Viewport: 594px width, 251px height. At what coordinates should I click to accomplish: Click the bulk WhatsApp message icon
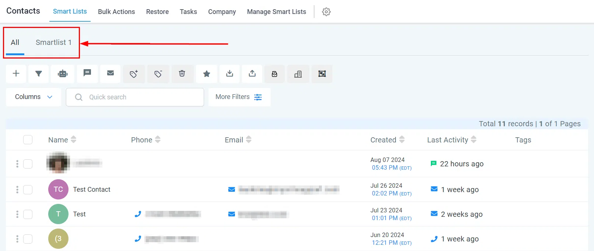click(275, 74)
